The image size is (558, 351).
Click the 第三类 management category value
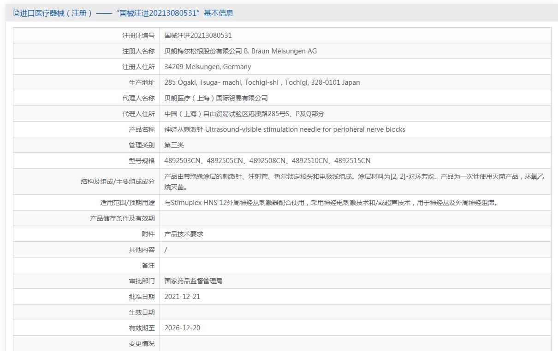[x=174, y=145]
